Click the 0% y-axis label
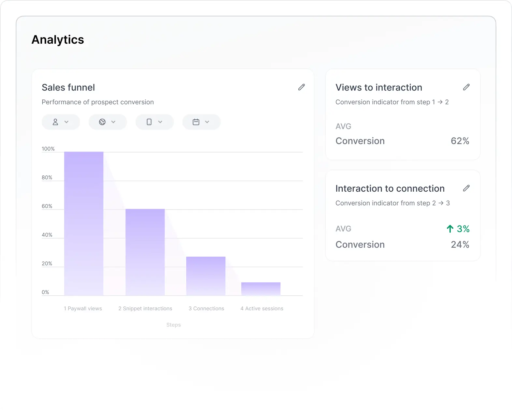 coord(45,292)
